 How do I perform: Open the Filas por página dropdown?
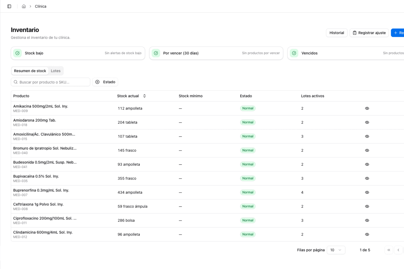[336, 250]
